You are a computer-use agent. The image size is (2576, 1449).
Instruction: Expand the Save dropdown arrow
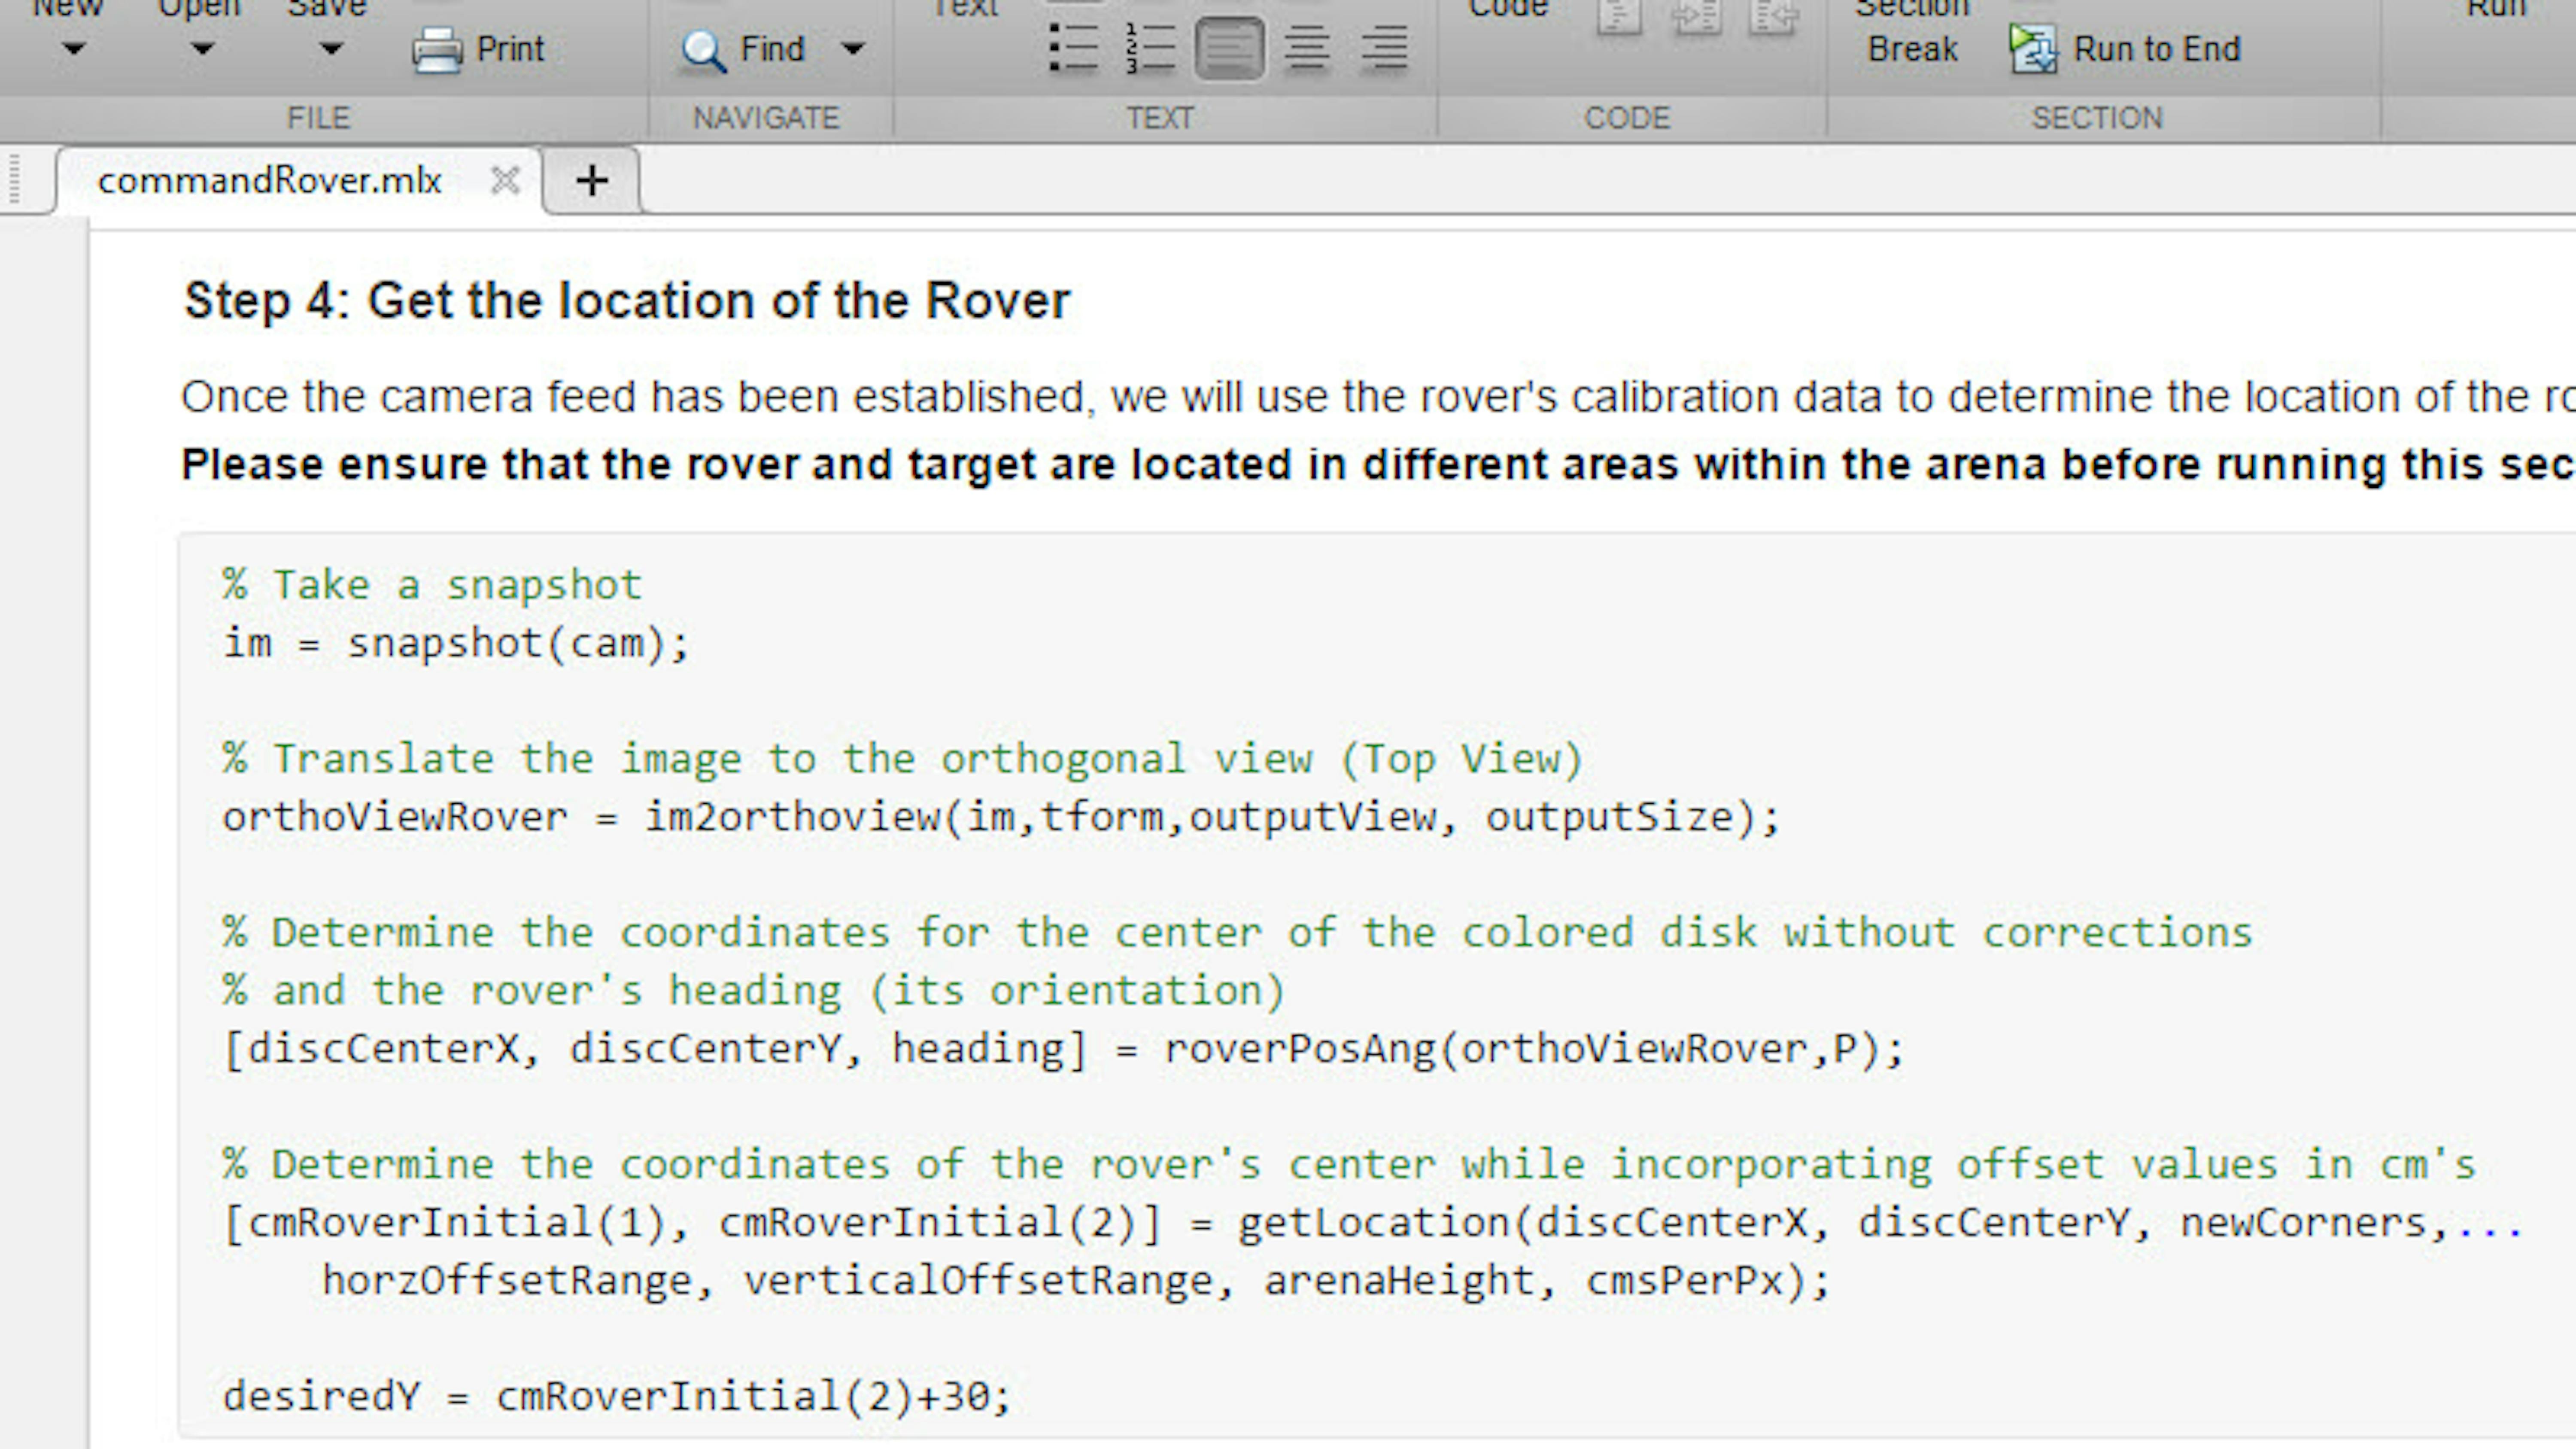pyautogui.click(x=331, y=48)
